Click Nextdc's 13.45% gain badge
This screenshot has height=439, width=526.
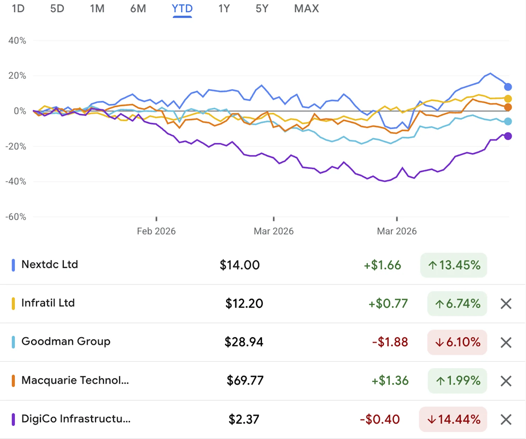(454, 265)
